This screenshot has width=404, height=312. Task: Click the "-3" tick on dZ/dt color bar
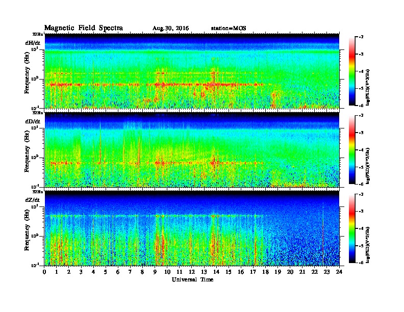coord(361,211)
